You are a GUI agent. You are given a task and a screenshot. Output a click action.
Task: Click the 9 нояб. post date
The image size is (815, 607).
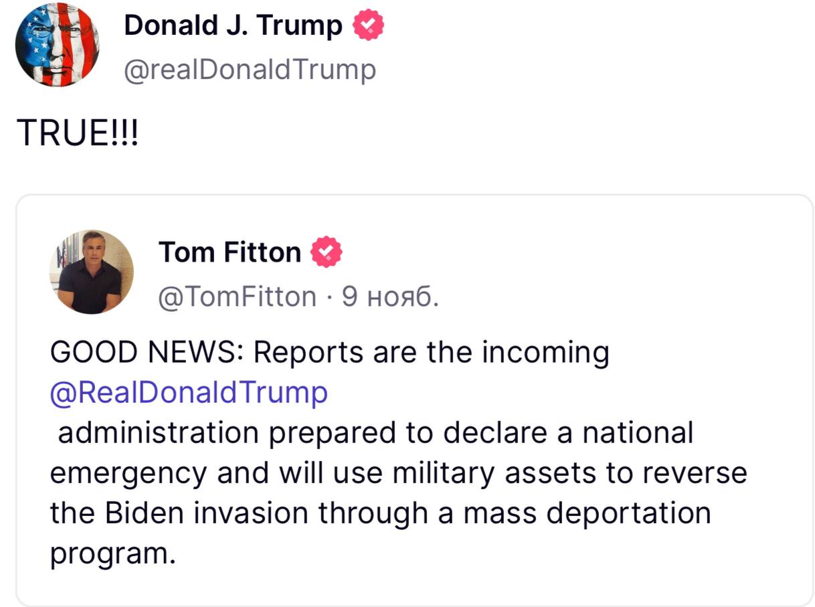click(x=390, y=296)
